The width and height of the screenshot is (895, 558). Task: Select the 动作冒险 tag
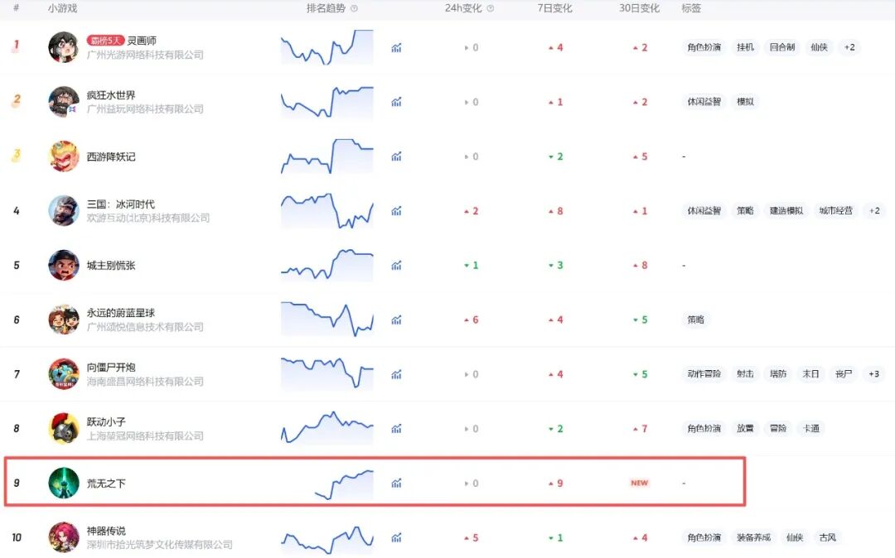tap(704, 374)
